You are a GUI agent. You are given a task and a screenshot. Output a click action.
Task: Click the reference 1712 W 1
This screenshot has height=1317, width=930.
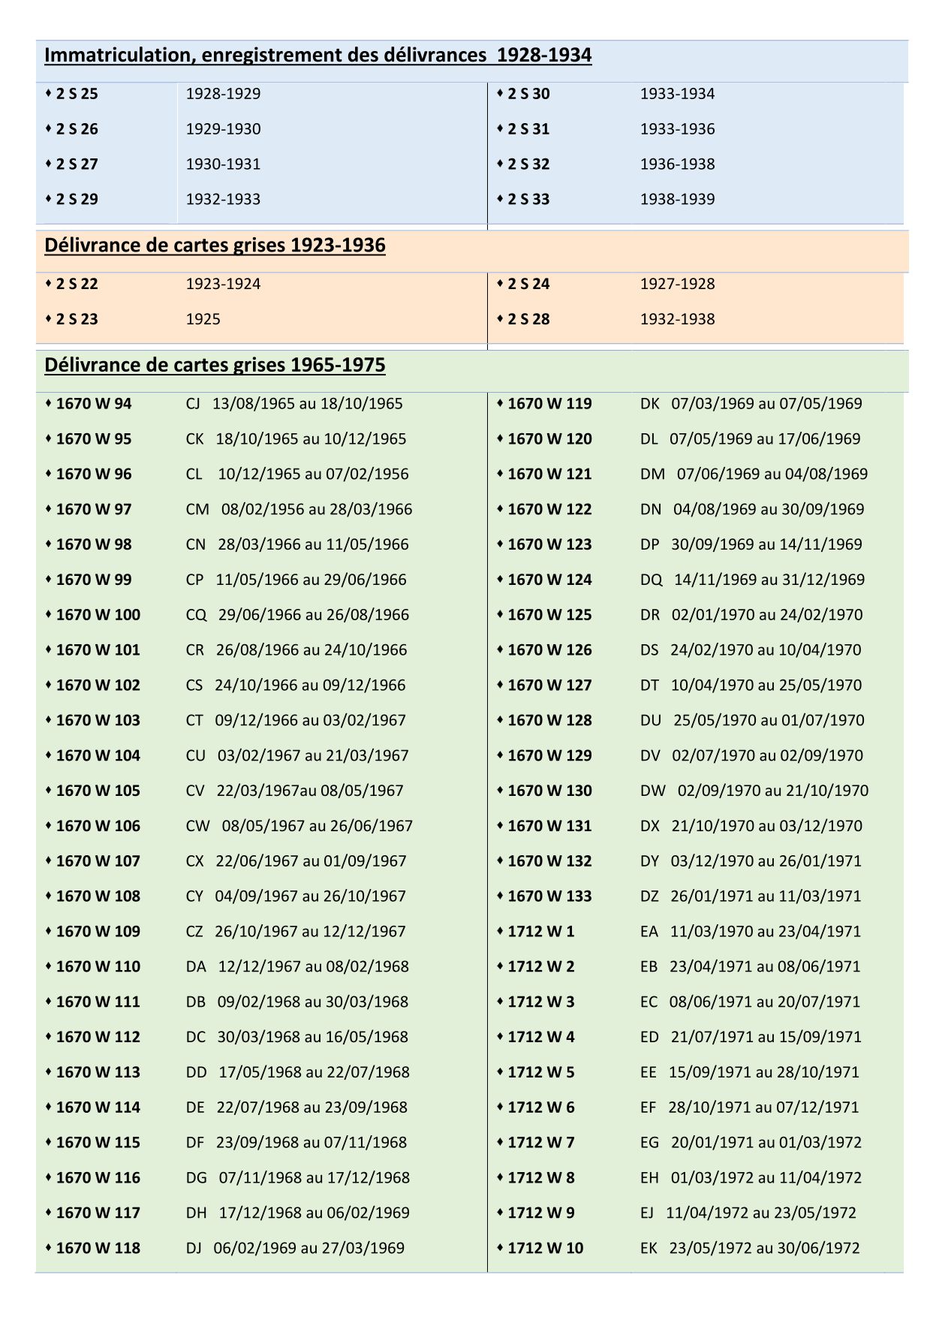pyautogui.click(x=540, y=931)
